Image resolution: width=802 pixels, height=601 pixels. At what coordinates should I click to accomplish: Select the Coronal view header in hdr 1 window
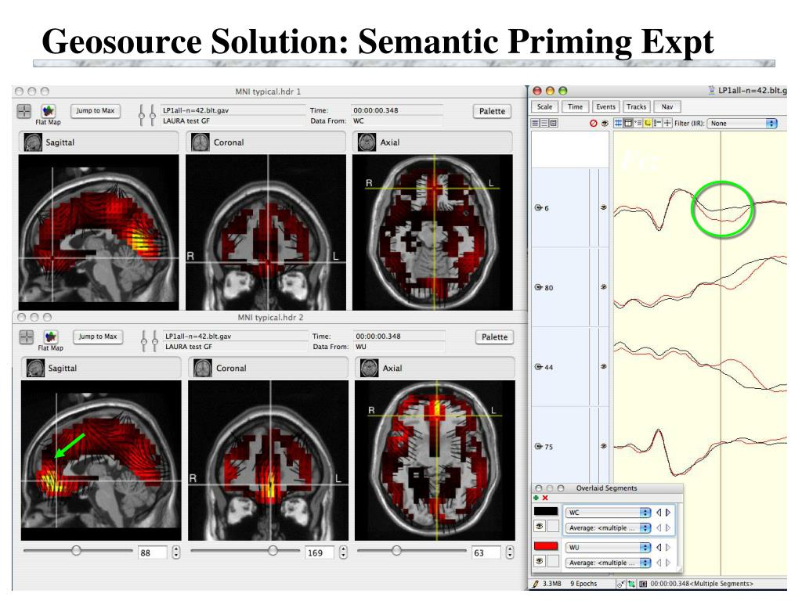tap(266, 142)
